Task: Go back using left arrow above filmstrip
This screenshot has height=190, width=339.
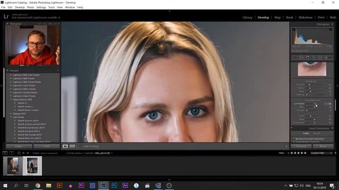Action: point(23,153)
